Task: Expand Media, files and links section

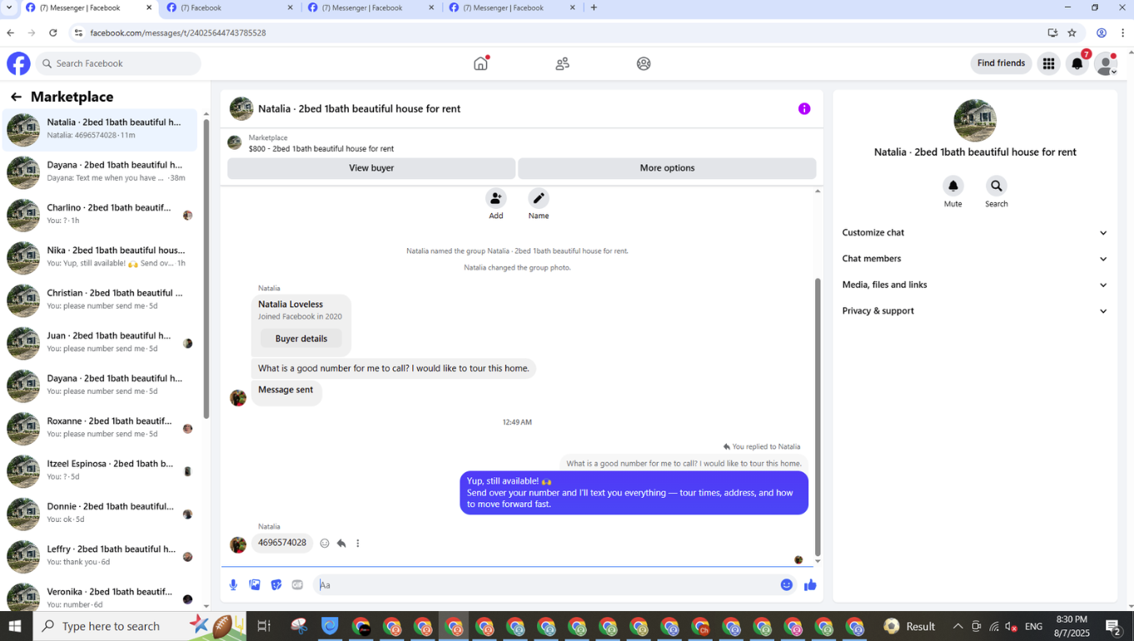Action: click(x=975, y=285)
